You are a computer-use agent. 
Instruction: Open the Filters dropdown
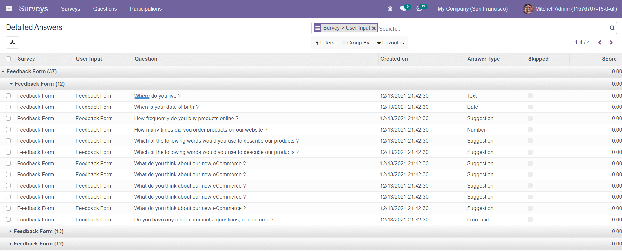tap(325, 43)
